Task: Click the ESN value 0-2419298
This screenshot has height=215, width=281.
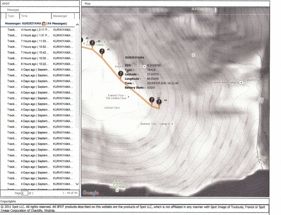Action: pos(154,65)
